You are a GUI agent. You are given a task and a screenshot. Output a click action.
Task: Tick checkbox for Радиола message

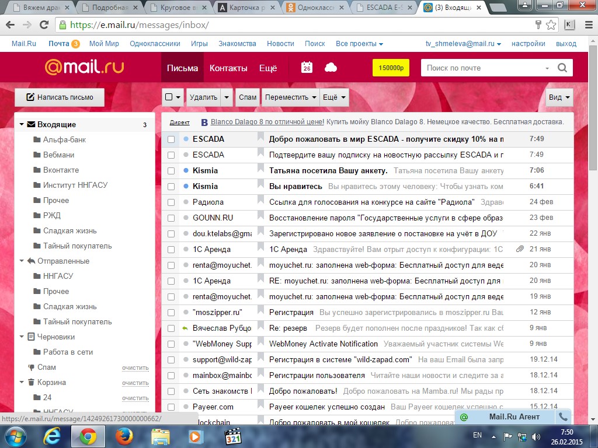pos(171,202)
